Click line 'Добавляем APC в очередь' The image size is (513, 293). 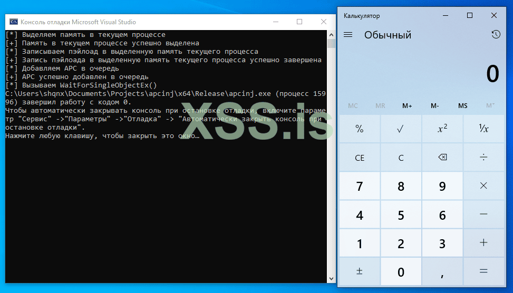coord(62,69)
